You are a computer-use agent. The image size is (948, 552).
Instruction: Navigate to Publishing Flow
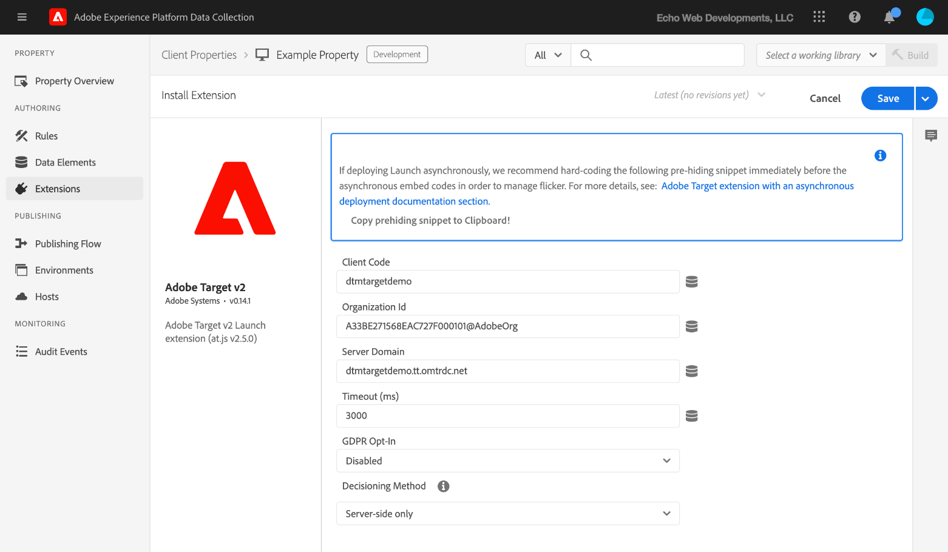68,244
